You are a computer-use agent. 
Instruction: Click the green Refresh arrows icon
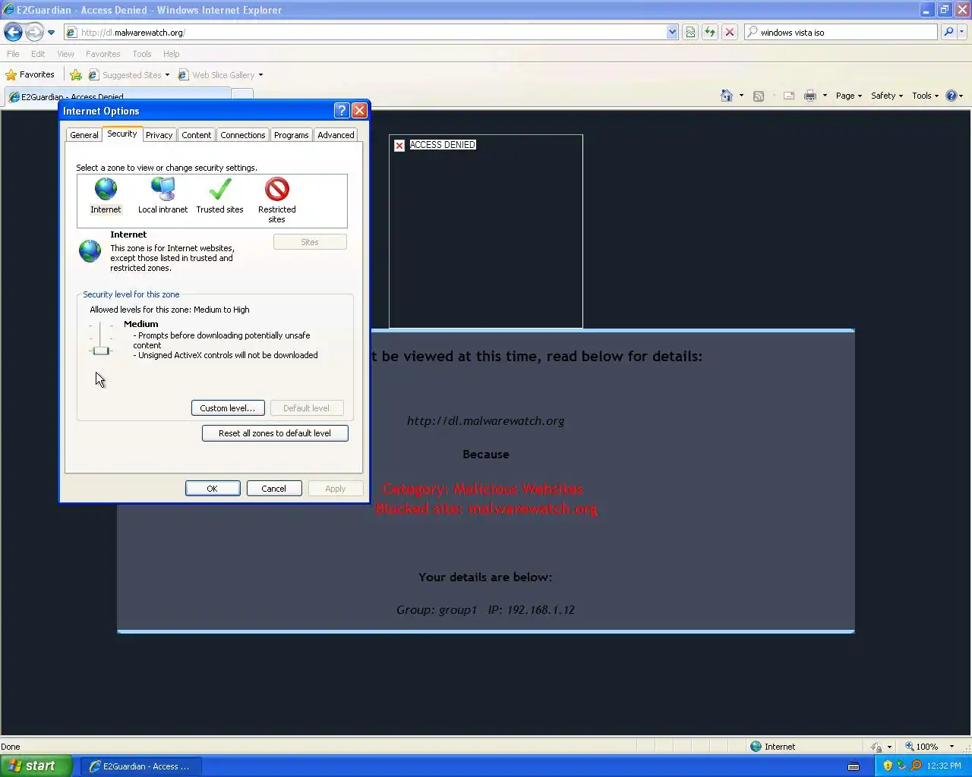coord(709,32)
